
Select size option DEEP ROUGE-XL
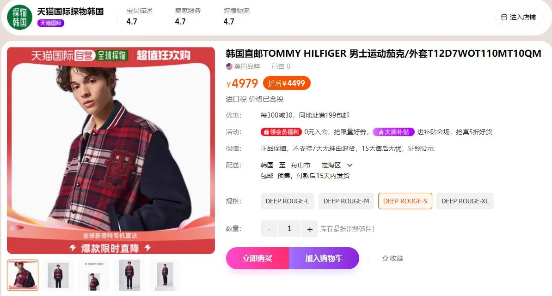point(465,201)
